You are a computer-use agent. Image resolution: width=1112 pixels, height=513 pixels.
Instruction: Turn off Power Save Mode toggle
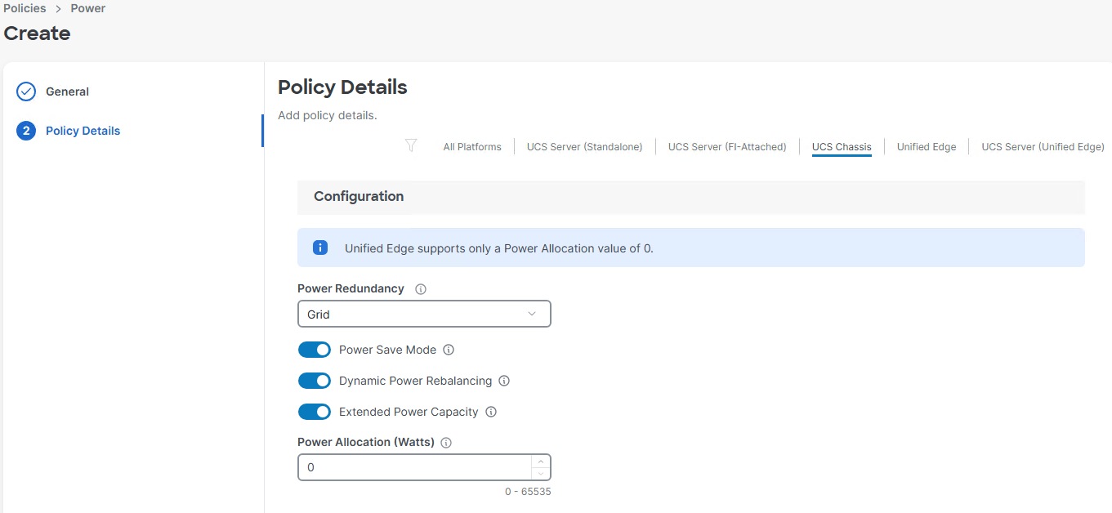[315, 350]
